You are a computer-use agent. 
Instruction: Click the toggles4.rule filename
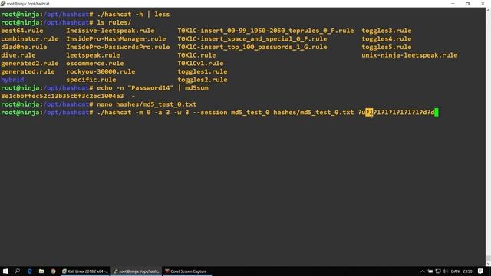387,39
